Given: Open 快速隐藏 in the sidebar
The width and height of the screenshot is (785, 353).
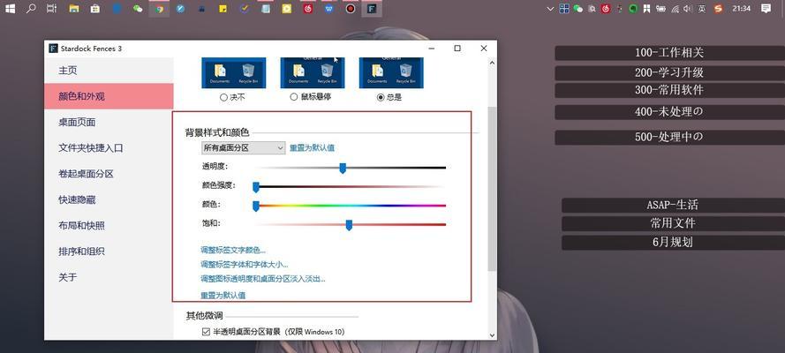Looking at the screenshot, I should click(x=109, y=199).
